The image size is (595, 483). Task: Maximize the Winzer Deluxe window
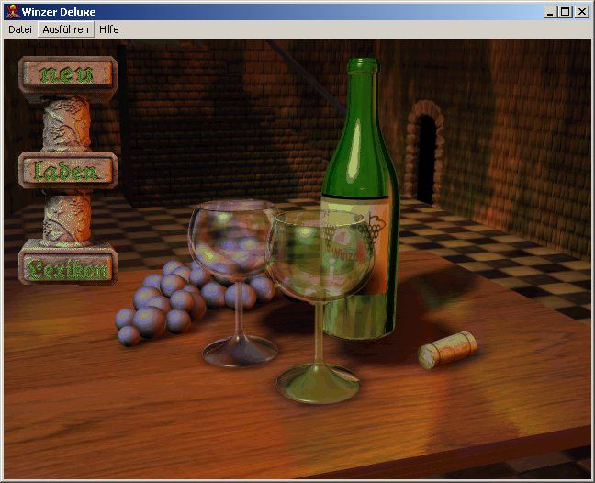pyautogui.click(x=565, y=12)
